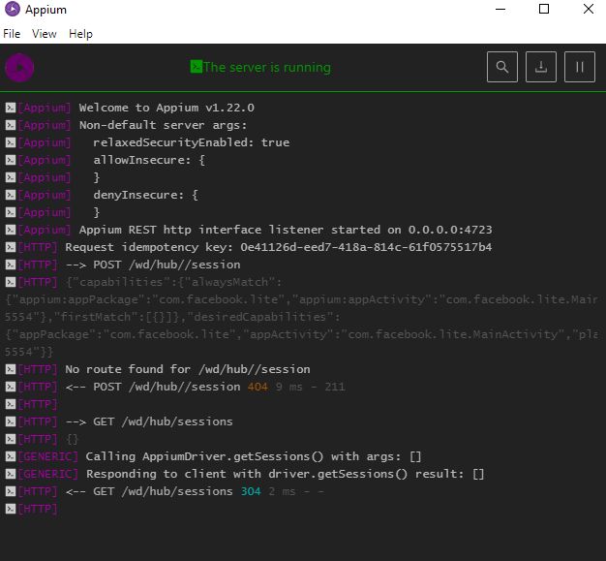Click log icon beside 'Responding to client' line
Viewport: 606px width, 561px height.
[11, 474]
